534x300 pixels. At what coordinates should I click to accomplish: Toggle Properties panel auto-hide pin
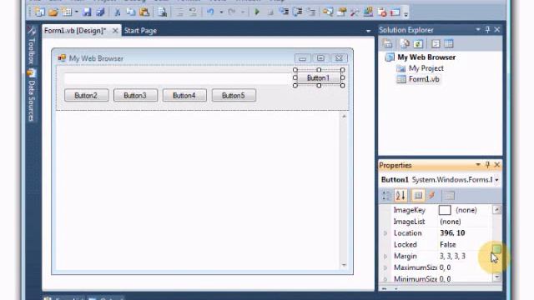(x=487, y=165)
